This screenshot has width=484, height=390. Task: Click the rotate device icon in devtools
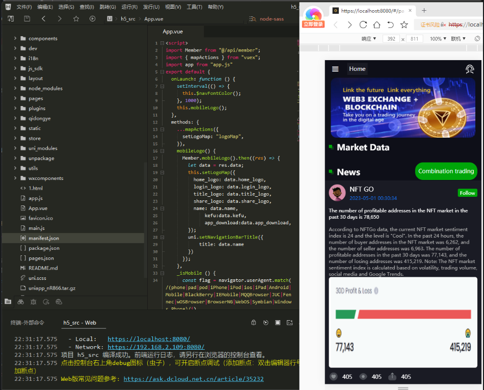(x=477, y=39)
